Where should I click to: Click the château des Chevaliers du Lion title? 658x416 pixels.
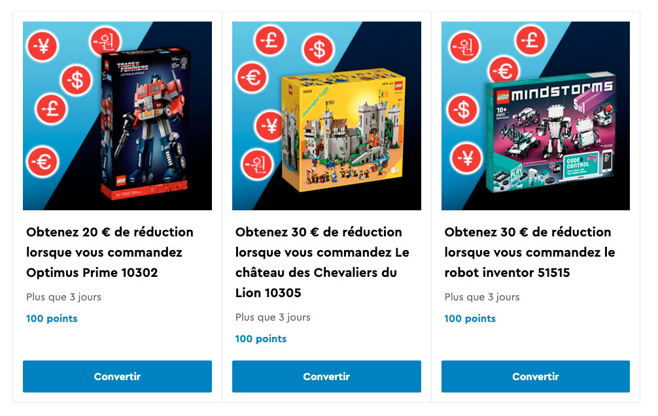pyautogui.click(x=322, y=263)
